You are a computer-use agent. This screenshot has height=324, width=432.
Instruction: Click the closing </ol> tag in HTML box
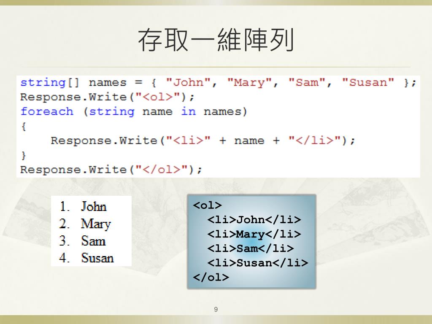[211, 277]
